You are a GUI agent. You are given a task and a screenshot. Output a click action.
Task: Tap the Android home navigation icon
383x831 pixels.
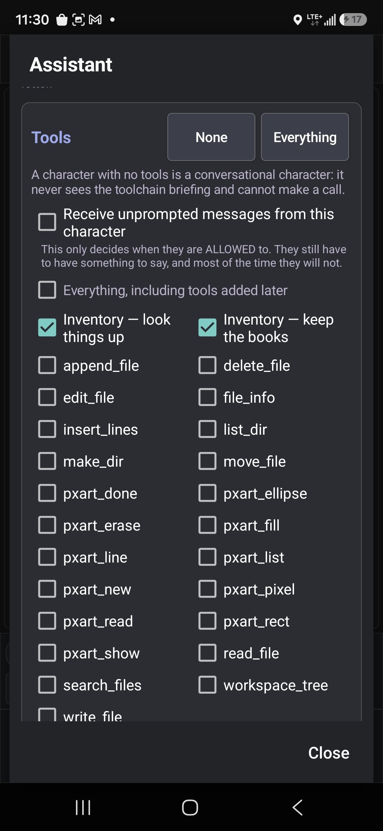(190, 808)
